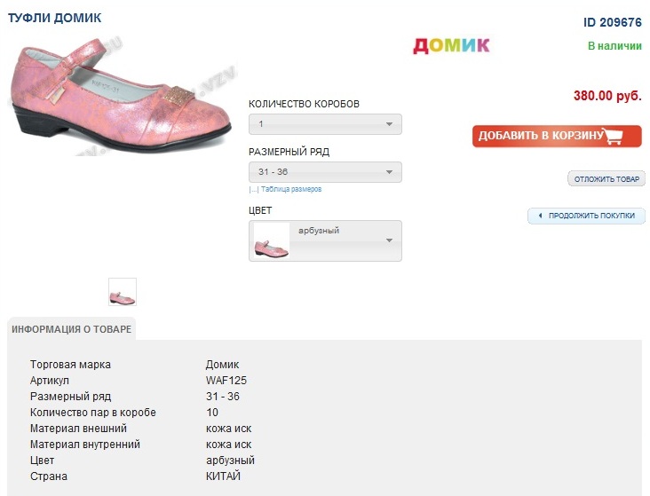This screenshot has width=650, height=496.
Task: Click the В наличии availability status
Action: point(614,45)
